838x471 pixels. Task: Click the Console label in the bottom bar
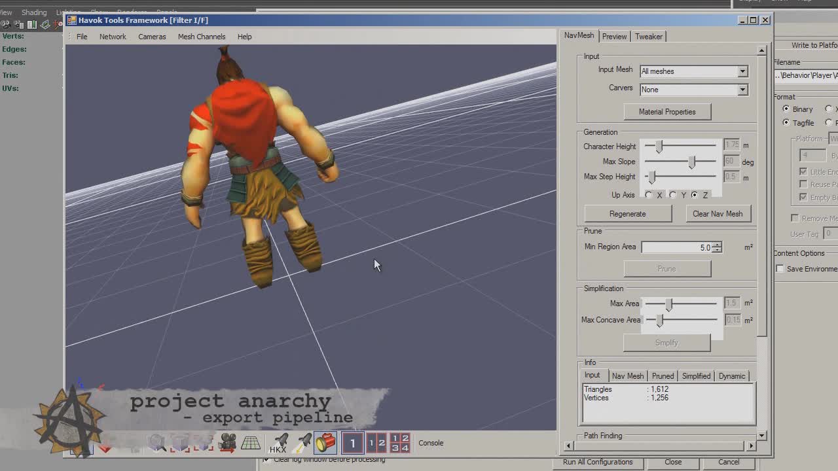[431, 443]
